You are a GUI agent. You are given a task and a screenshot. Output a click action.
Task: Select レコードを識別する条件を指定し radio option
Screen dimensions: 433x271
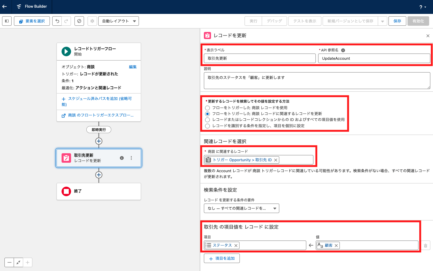tap(207, 126)
